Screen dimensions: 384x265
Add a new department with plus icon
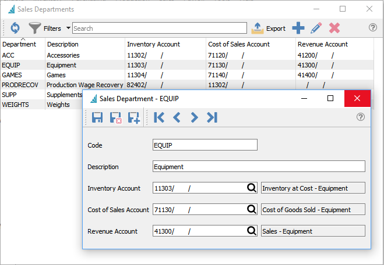pos(298,28)
